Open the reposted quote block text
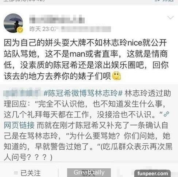 coord(88,125)
